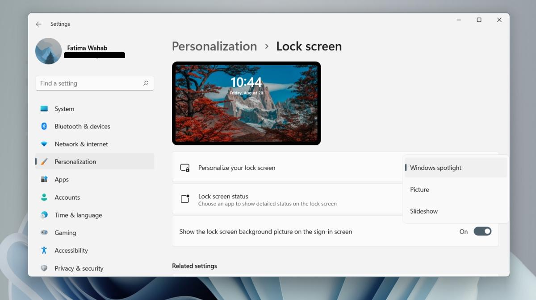Open the Personalization sidebar item

[x=95, y=161]
